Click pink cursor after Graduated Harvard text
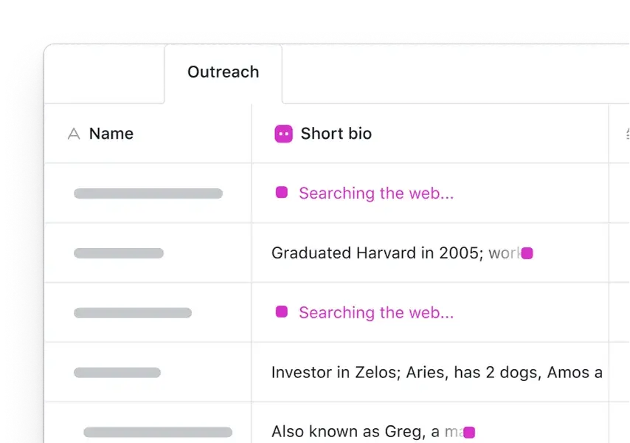630x443 pixels. [527, 253]
